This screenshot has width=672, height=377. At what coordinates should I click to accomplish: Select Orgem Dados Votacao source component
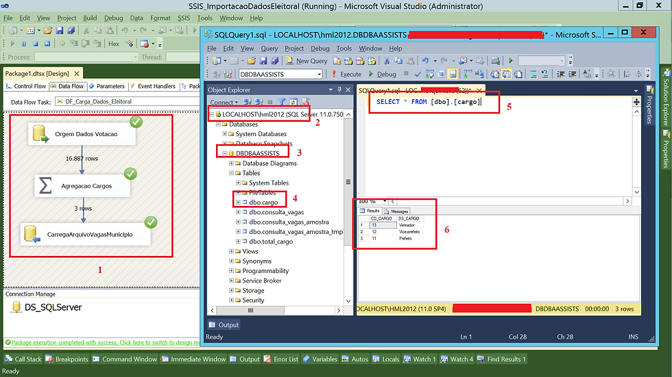tap(82, 134)
